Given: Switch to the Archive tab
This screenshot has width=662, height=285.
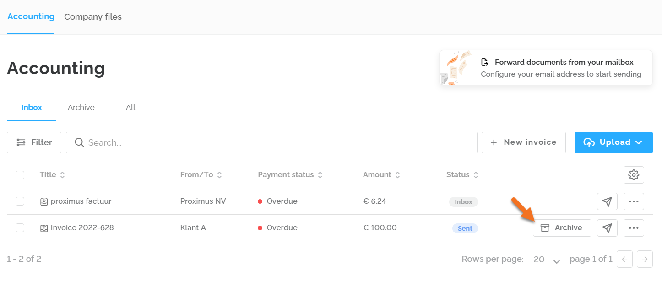Looking at the screenshot, I should tap(81, 108).
